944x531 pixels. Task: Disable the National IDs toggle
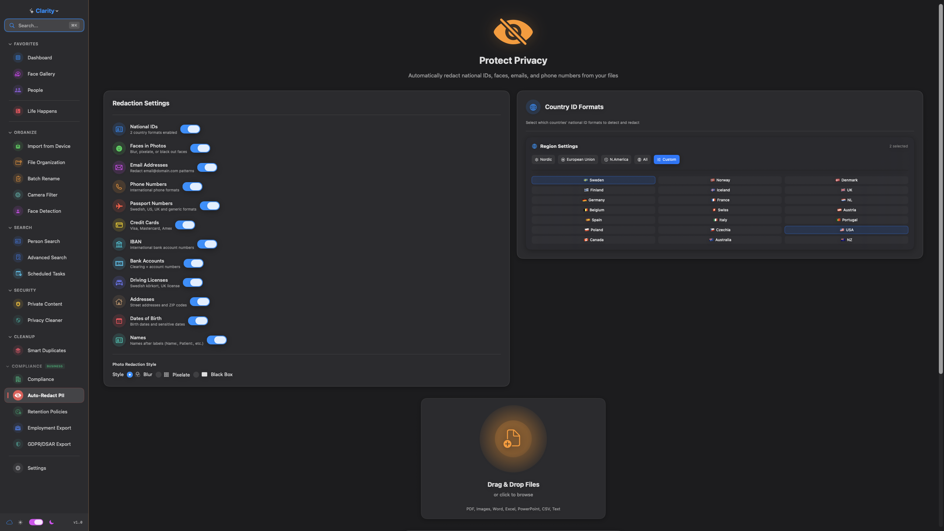click(x=190, y=129)
